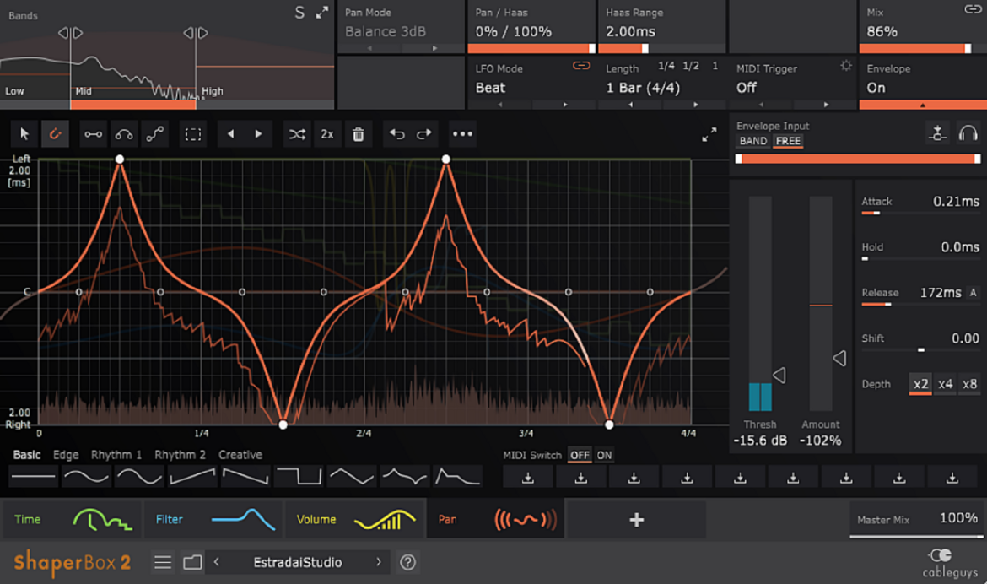
Task: Select the pen draw tool
Action: click(55, 134)
